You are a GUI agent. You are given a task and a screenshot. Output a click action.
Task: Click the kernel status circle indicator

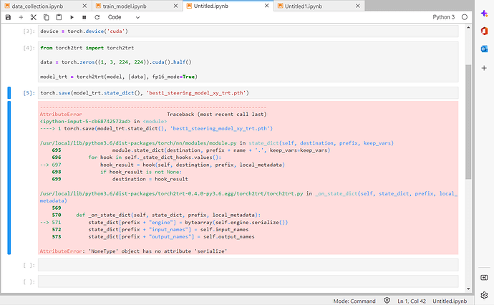pyautogui.click(x=464, y=16)
